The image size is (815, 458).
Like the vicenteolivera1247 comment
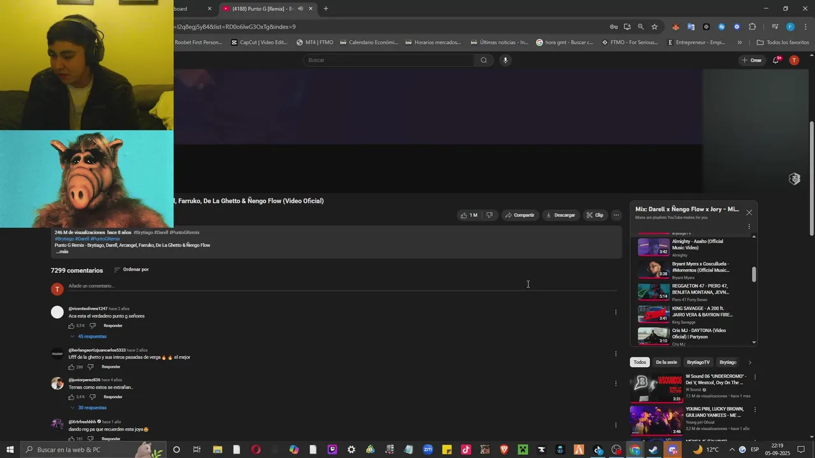point(71,326)
